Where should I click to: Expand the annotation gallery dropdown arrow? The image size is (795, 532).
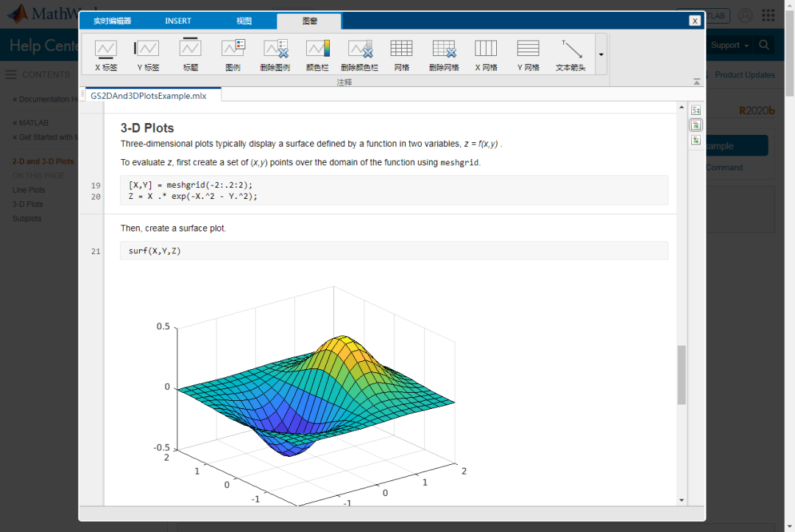pos(601,55)
